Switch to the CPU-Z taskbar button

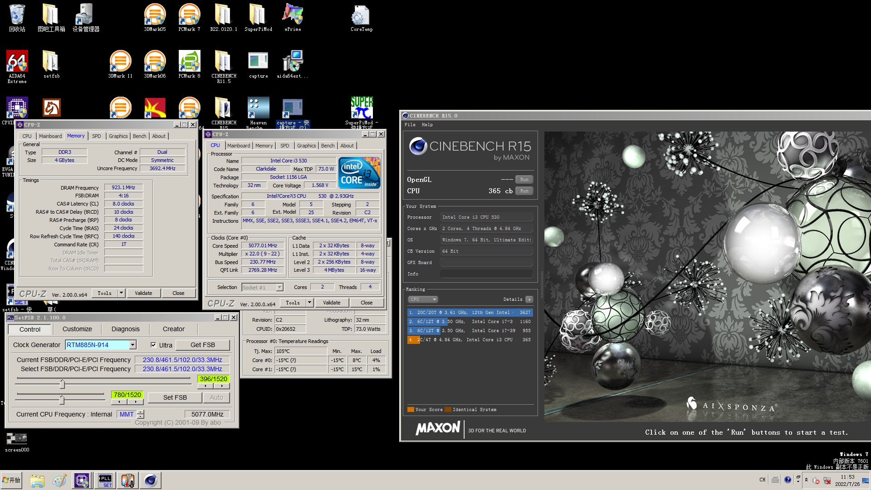click(82, 480)
